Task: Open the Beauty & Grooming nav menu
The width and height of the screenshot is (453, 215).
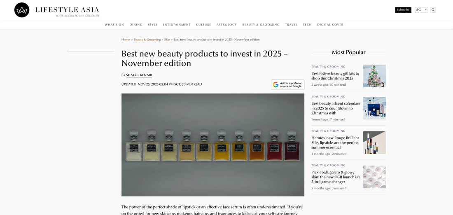Action: (261, 25)
